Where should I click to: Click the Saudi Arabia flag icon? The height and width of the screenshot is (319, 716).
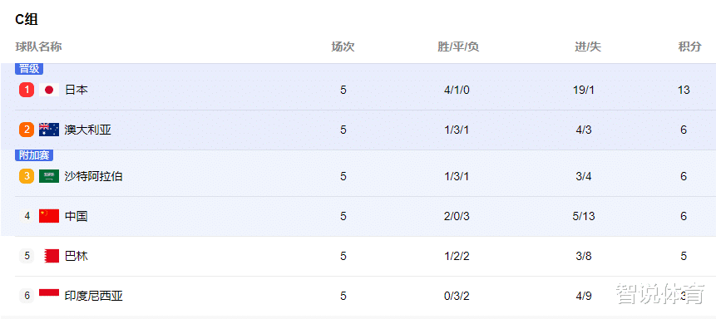(49, 176)
